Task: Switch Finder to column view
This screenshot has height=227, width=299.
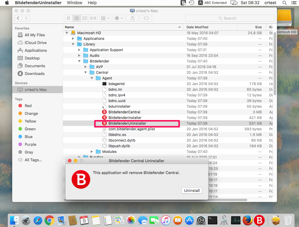Action: tap(85, 18)
